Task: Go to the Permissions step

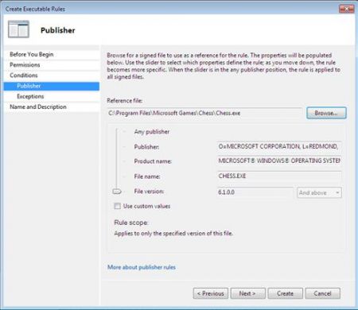Action: pos(52,65)
